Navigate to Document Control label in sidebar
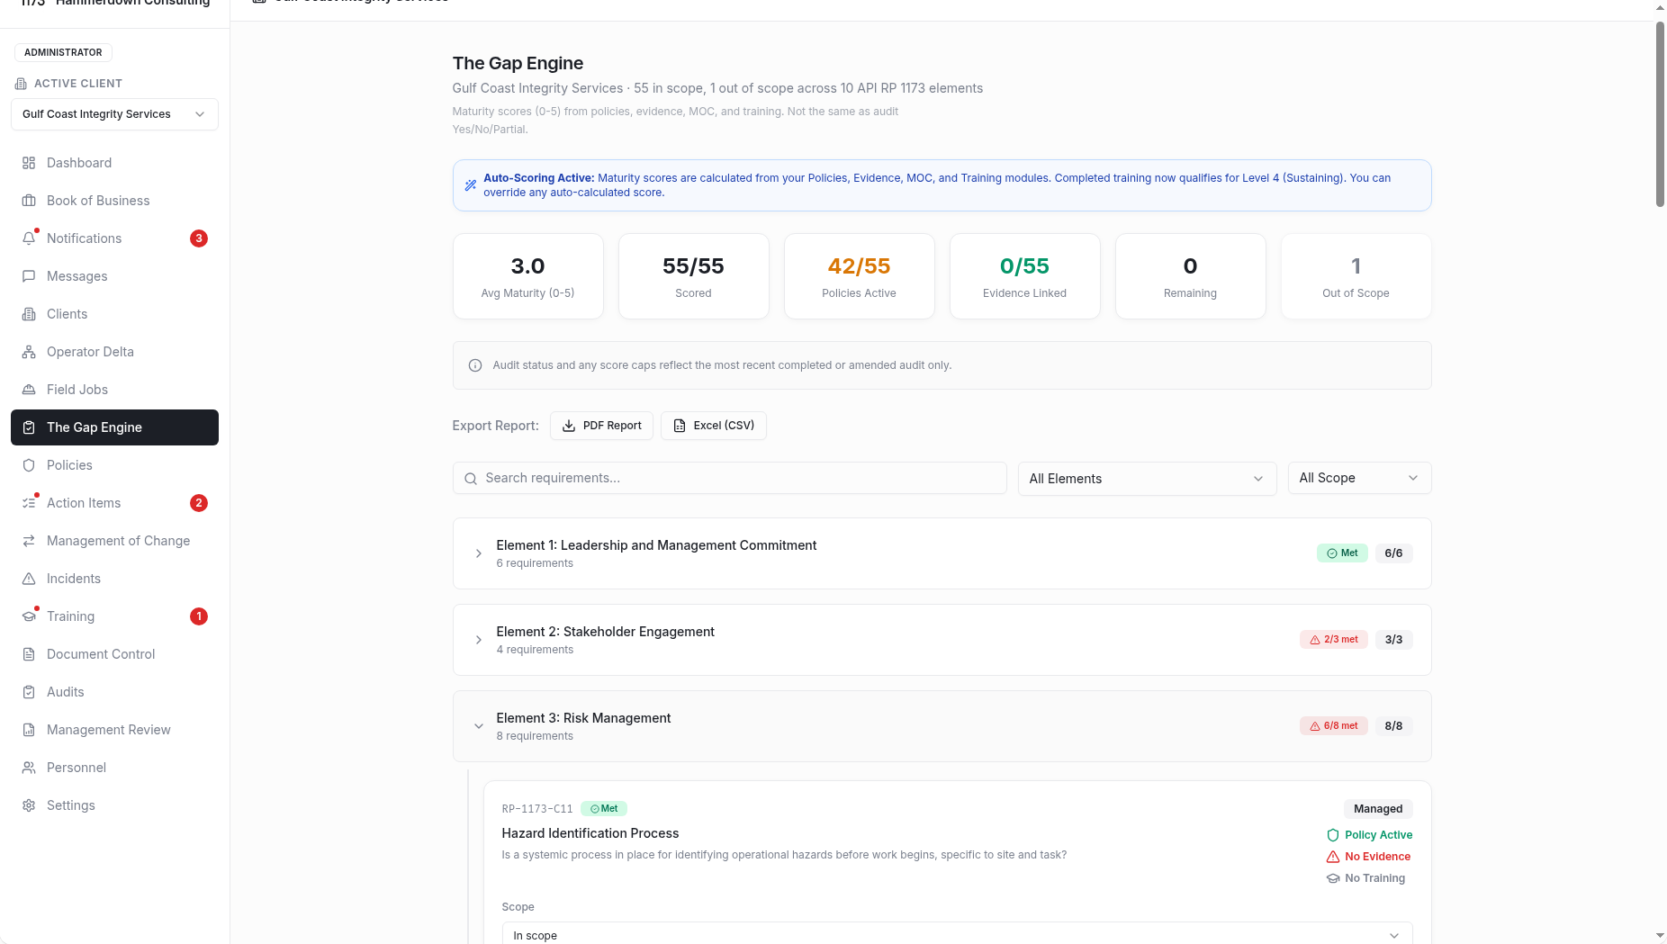 [x=101, y=654]
